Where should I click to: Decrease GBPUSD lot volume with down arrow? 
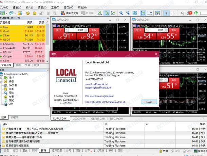coord(147,30)
